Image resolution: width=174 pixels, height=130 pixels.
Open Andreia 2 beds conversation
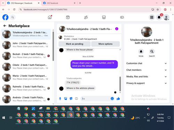pos(26,99)
